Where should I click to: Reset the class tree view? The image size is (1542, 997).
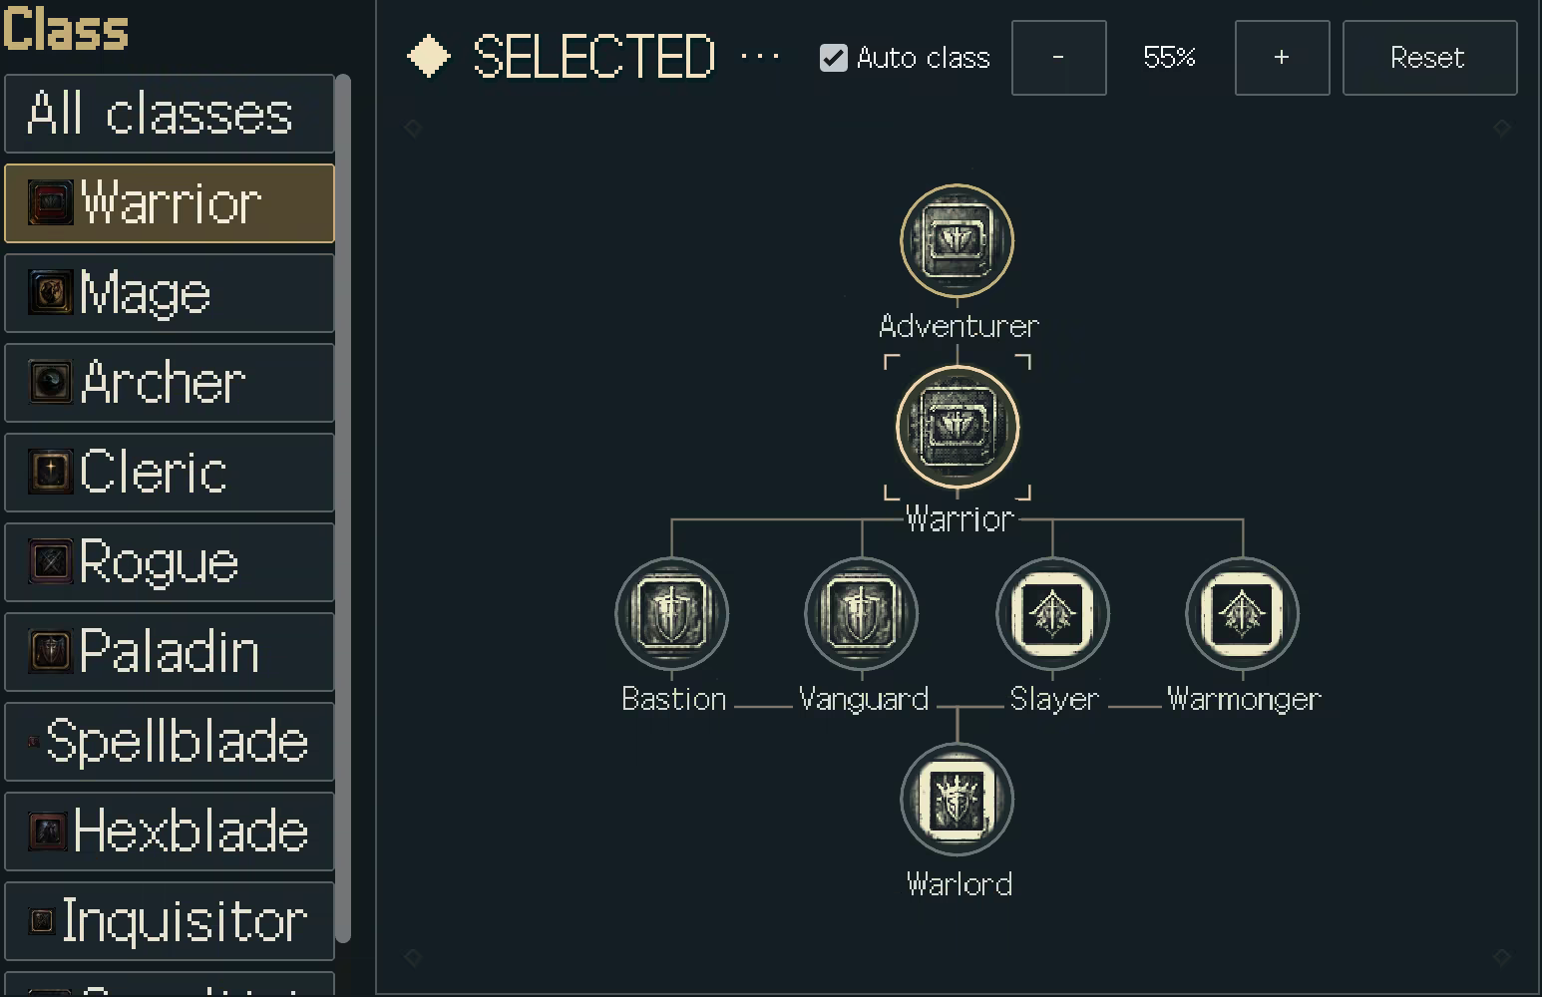1429,58
